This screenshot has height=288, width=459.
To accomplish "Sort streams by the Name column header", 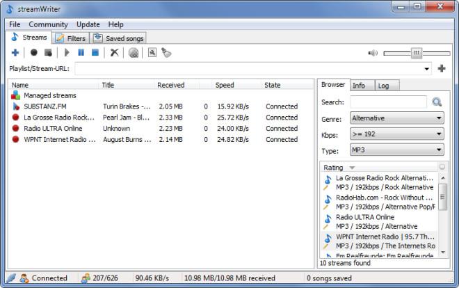I will 54,85.
